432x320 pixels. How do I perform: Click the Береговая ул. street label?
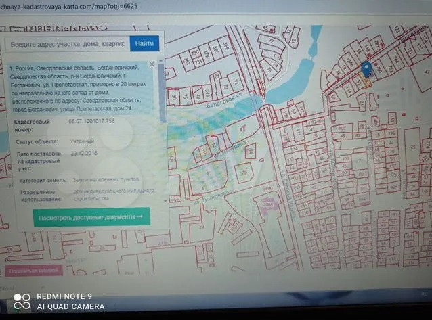tap(225, 101)
